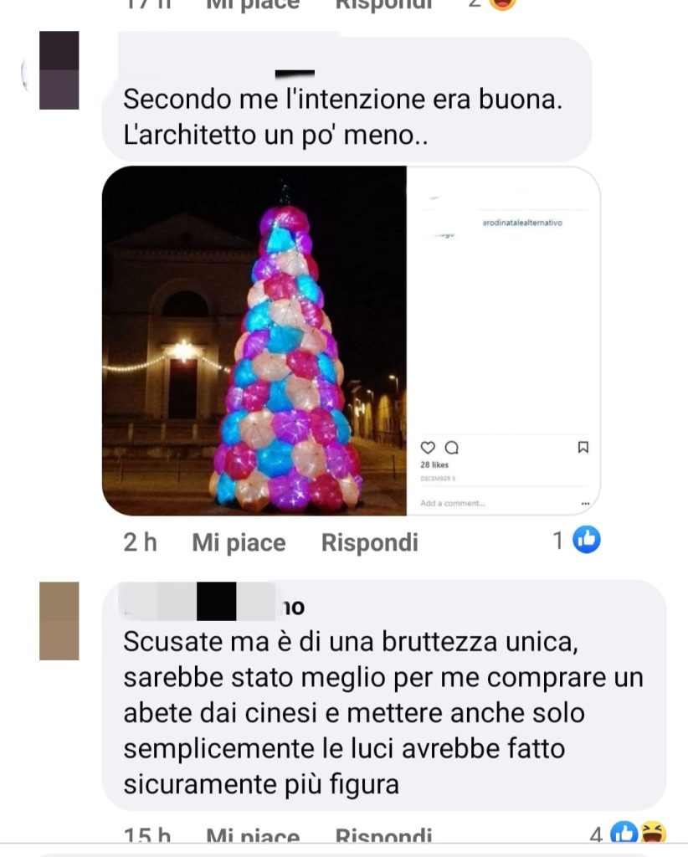Click Rispondi under the 15 h comment

pos(383,836)
